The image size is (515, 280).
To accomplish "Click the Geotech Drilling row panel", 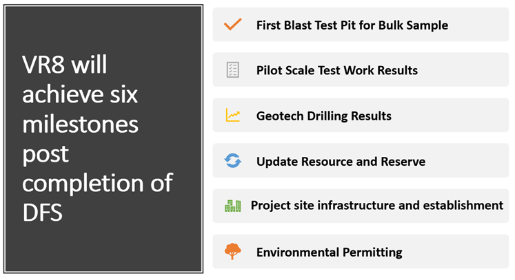I will [361, 116].
